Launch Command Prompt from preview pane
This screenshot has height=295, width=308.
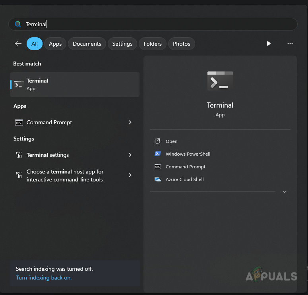click(x=186, y=167)
